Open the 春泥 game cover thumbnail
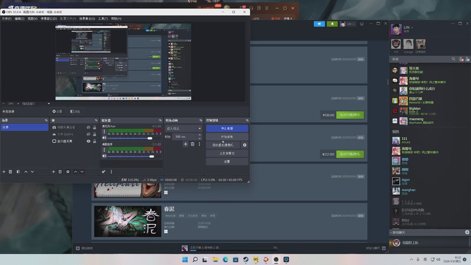 (x=128, y=221)
